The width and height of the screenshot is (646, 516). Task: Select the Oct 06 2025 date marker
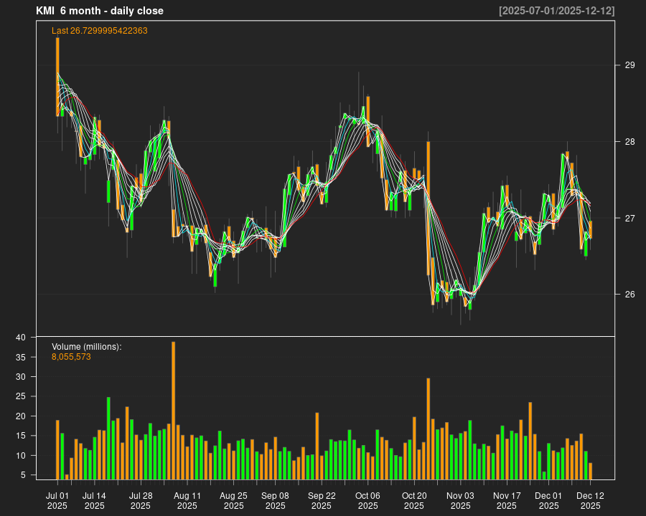(x=368, y=500)
